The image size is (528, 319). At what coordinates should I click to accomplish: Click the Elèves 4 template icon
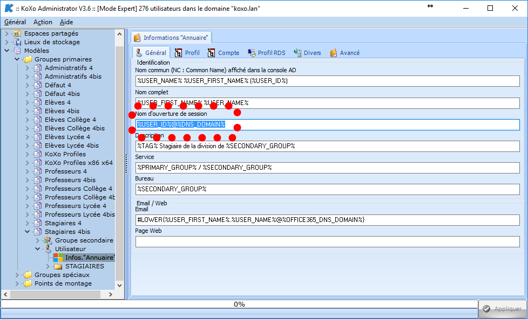38,102
